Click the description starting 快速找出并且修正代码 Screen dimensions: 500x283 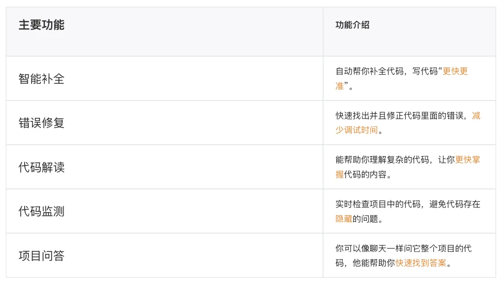pos(408,123)
